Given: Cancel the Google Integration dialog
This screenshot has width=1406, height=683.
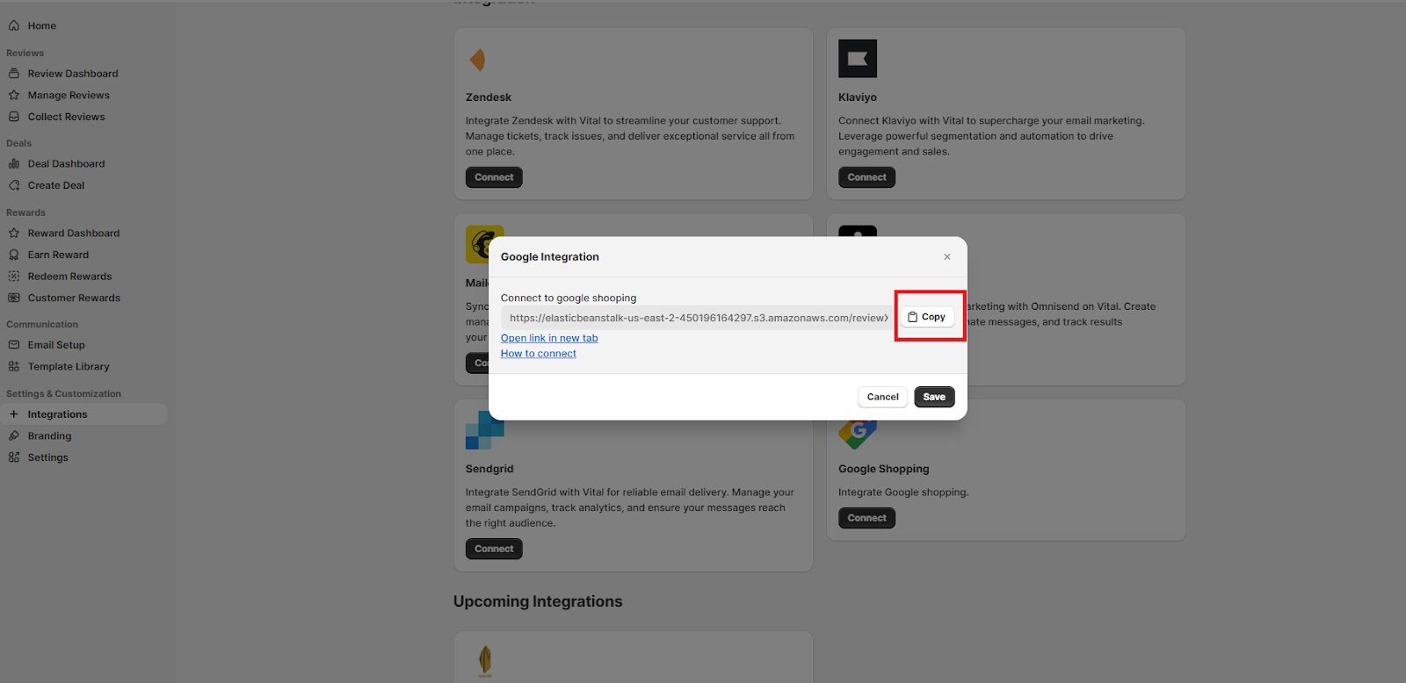Looking at the screenshot, I should [x=882, y=397].
